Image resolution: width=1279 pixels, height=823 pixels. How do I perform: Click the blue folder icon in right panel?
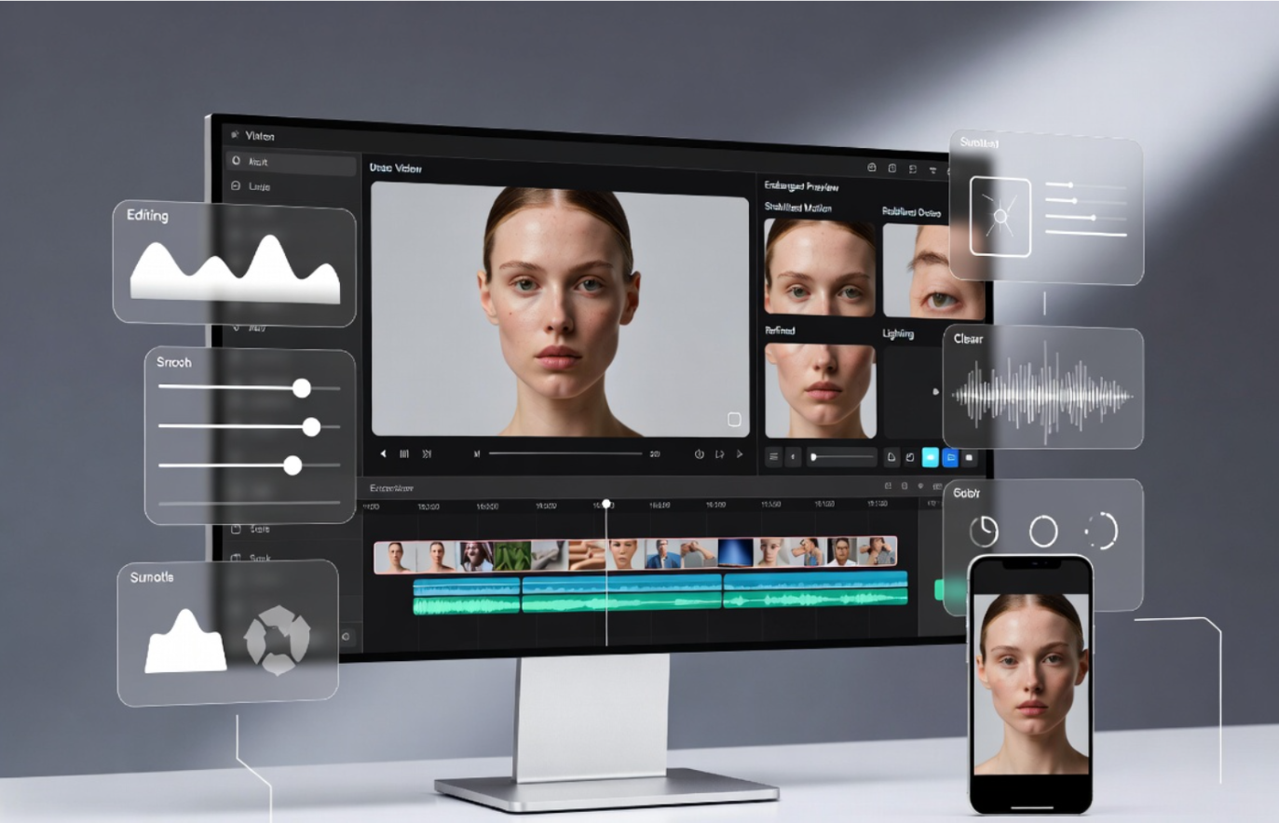pyautogui.click(x=950, y=457)
